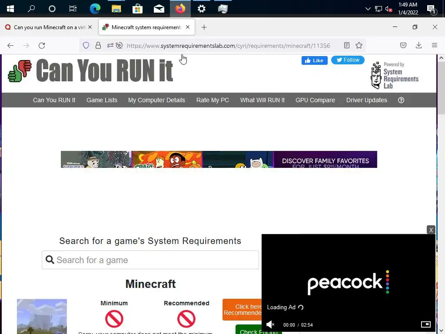Show the 1:49 AM clock calendar
The width and height of the screenshot is (445, 334).
click(x=408, y=9)
